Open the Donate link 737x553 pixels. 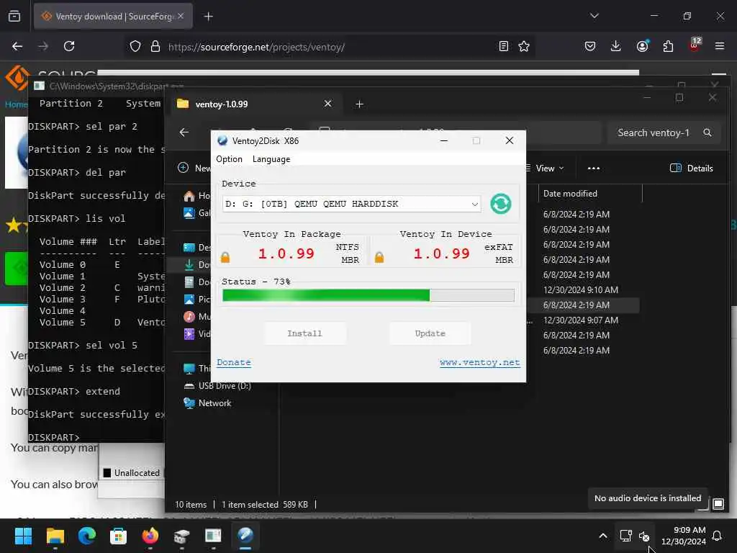[234, 362]
